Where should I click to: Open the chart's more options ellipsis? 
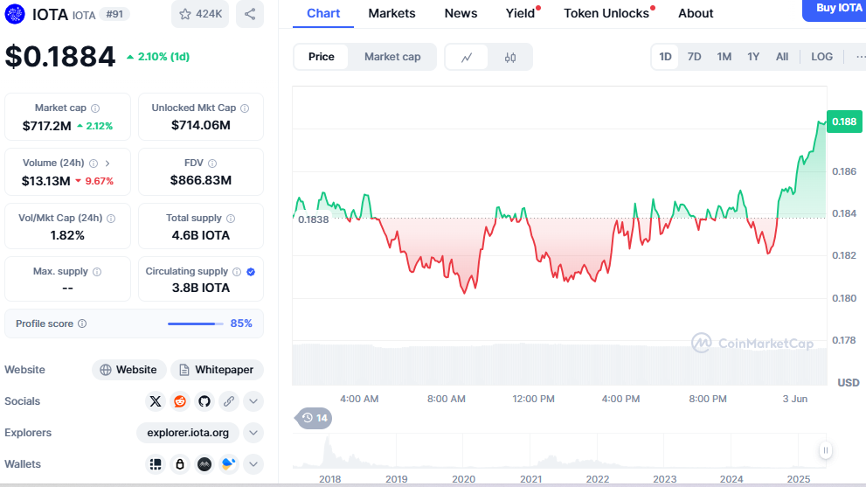pyautogui.click(x=859, y=57)
